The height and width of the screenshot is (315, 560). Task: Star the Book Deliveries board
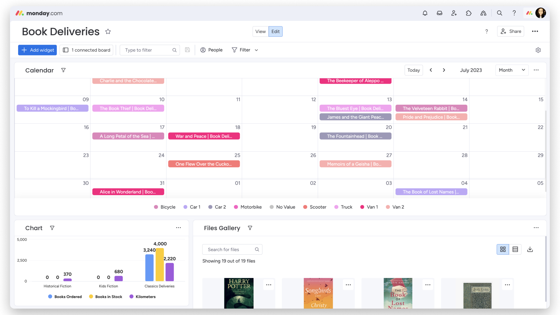click(108, 32)
